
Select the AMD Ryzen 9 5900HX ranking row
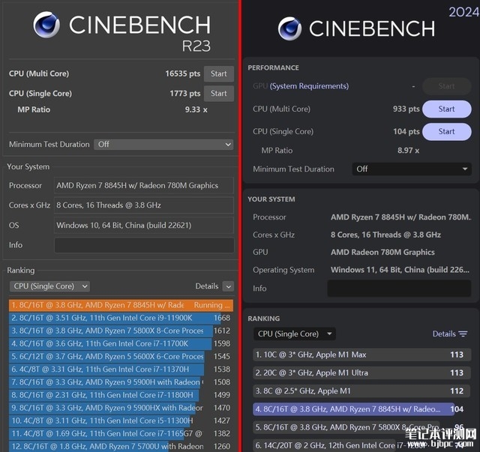(x=121, y=408)
